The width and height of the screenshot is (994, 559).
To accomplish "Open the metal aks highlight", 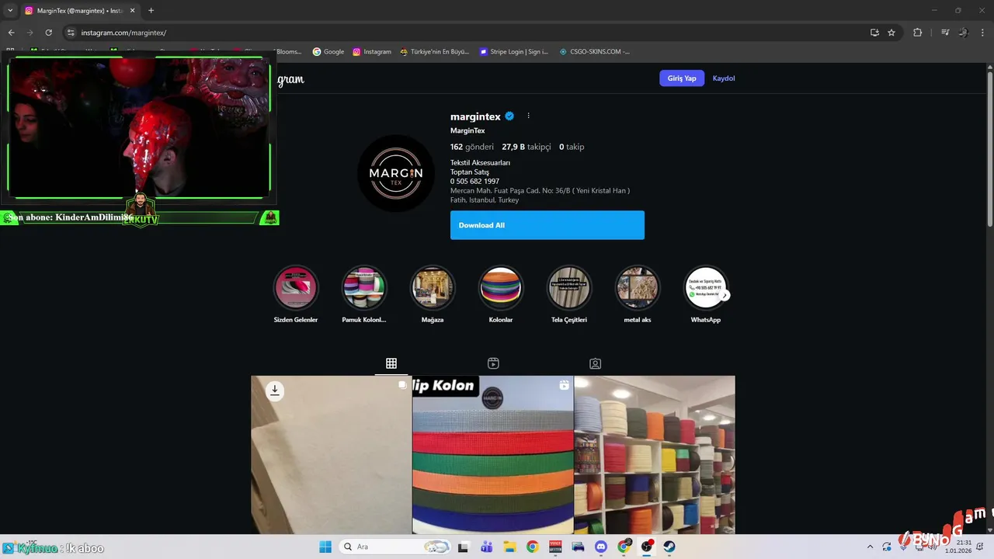I will tap(638, 287).
